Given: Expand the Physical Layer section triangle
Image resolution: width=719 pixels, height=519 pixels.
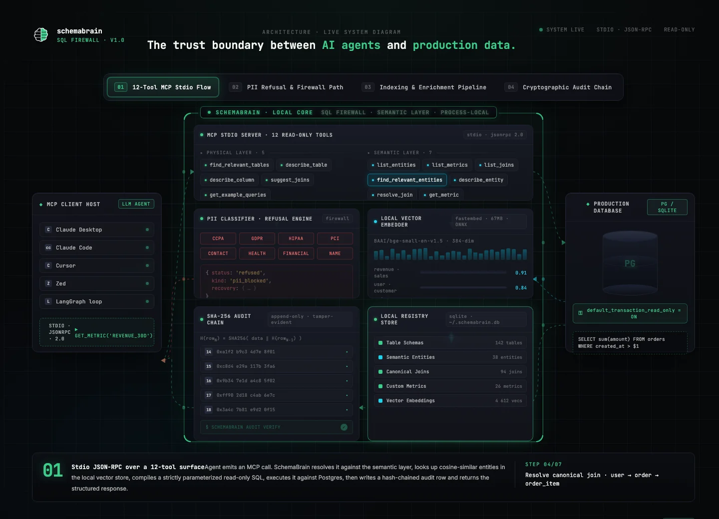Looking at the screenshot, I should coord(202,153).
